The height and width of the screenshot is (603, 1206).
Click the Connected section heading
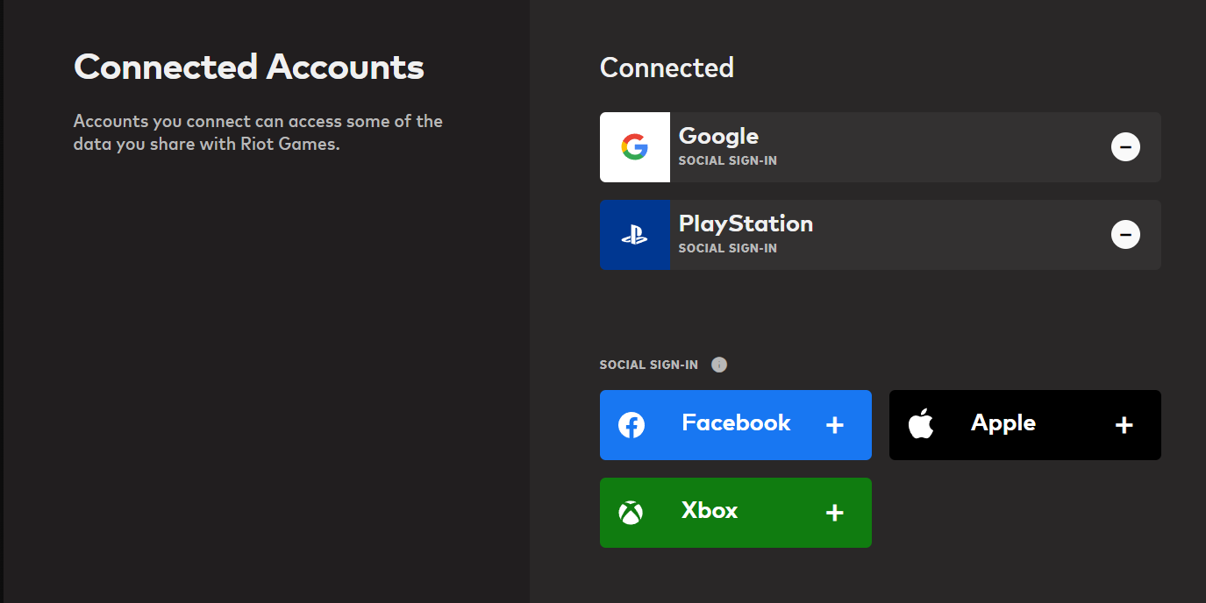click(x=667, y=67)
